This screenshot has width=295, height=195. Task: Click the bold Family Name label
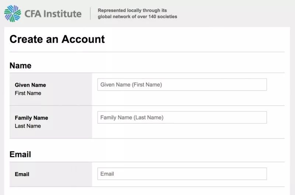pos(31,118)
